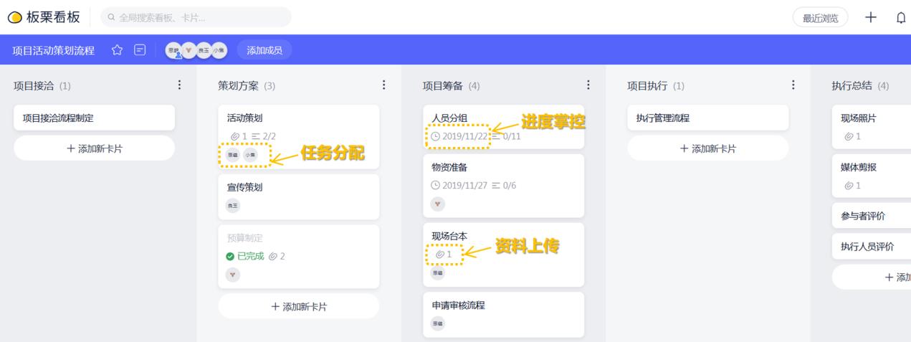911x342 pixels.
Task: Add new card in 项目接洽 list
Action: pos(94,148)
